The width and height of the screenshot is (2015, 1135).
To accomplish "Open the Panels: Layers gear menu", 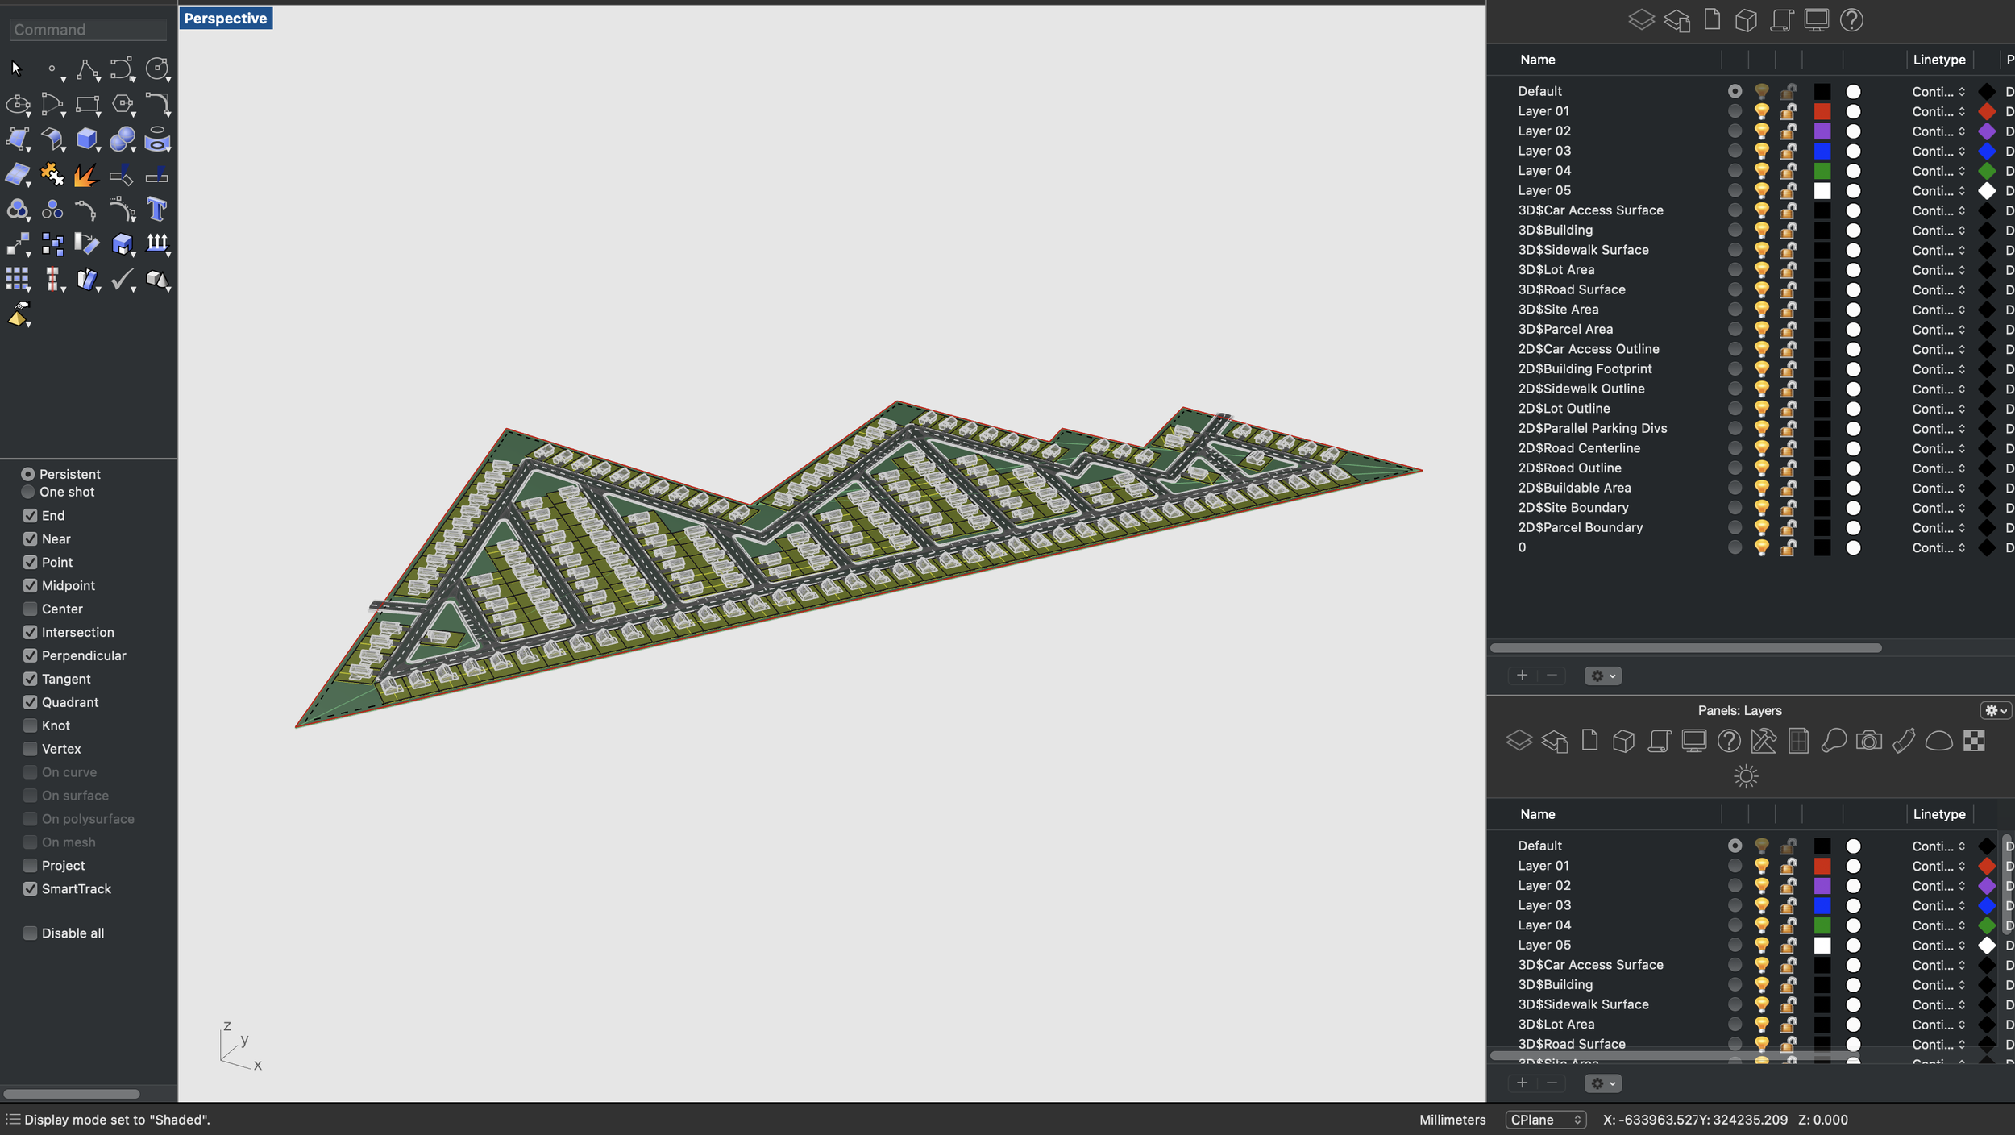I will (1995, 710).
